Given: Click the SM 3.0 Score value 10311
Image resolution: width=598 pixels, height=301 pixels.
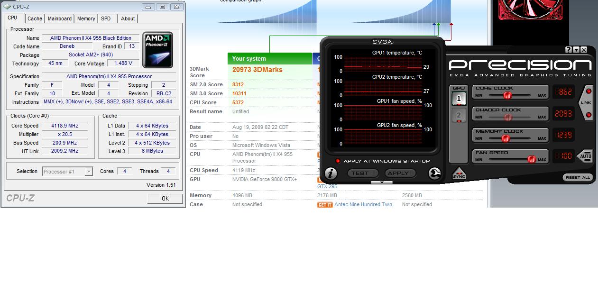Looking at the screenshot, I should tap(239, 93).
